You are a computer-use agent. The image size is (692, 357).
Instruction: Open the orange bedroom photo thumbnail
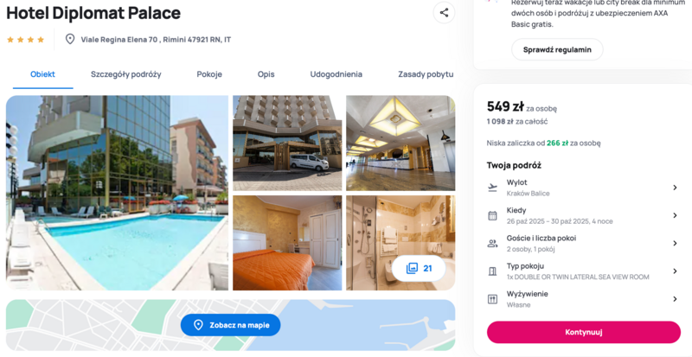pyautogui.click(x=287, y=243)
